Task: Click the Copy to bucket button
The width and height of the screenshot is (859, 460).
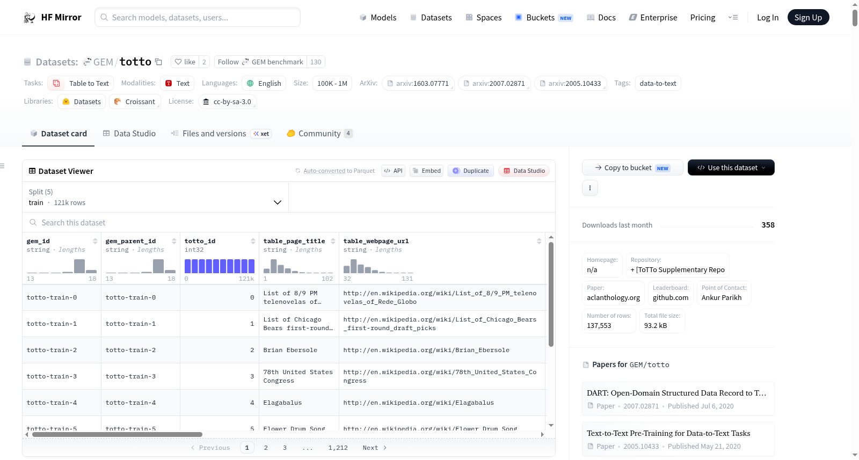Action: coord(632,167)
